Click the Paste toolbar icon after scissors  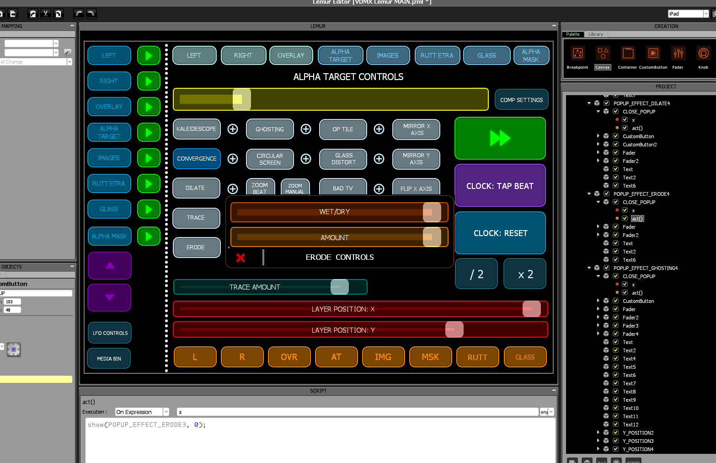coord(59,14)
